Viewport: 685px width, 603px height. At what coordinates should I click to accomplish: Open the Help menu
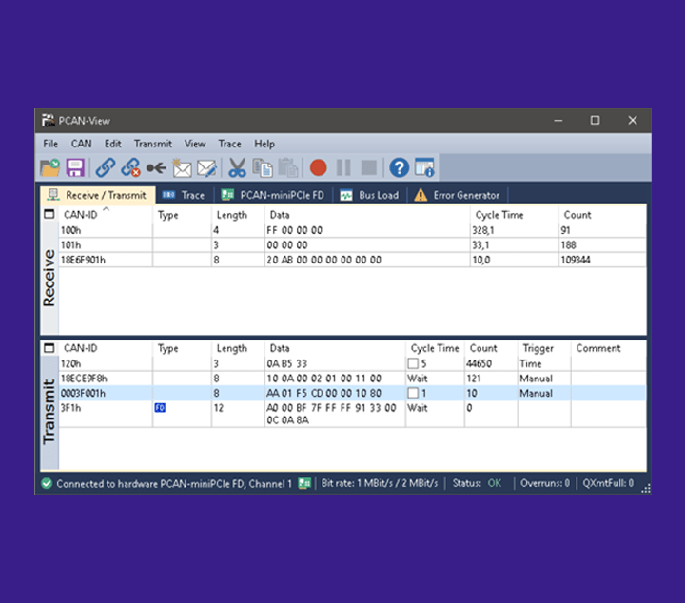[x=264, y=144]
